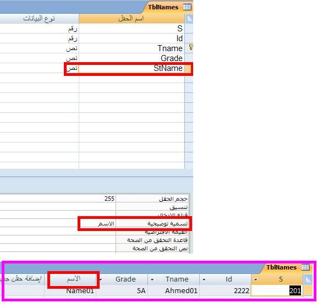Open the S column dropdown arrow
This screenshot has height=308, width=323.
(256, 279)
